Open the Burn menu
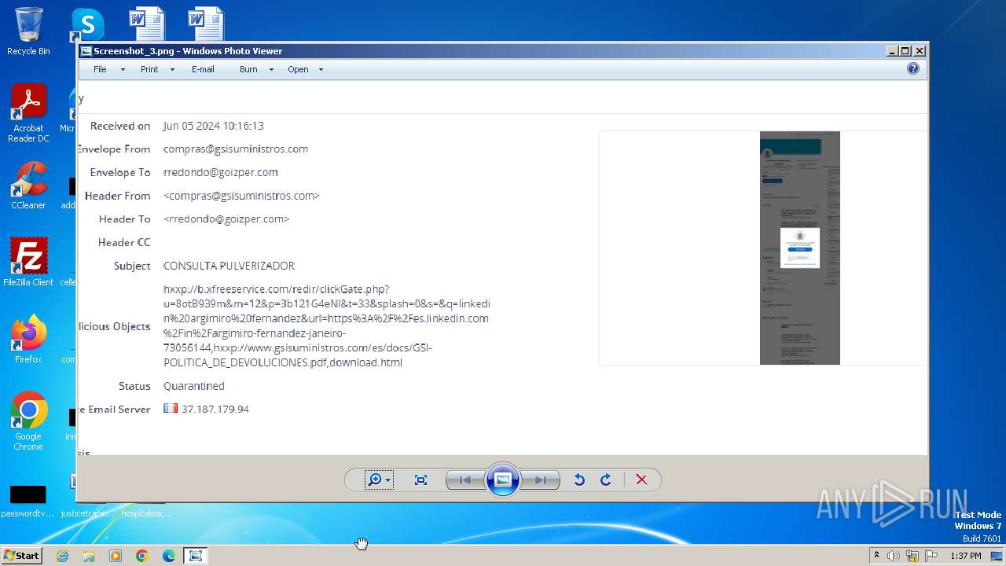 [248, 69]
